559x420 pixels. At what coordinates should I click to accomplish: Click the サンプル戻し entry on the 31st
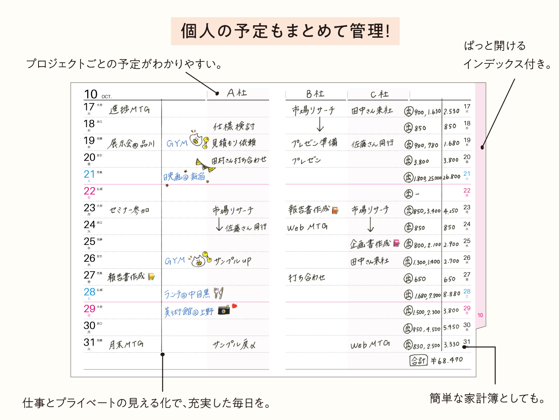coord(234,345)
